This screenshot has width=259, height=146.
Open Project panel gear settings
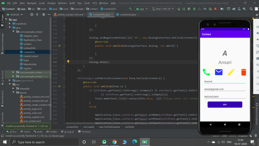44,14
